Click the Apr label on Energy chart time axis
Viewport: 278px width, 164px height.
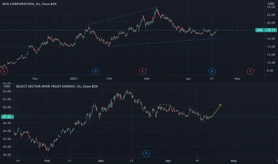pos(168,161)
